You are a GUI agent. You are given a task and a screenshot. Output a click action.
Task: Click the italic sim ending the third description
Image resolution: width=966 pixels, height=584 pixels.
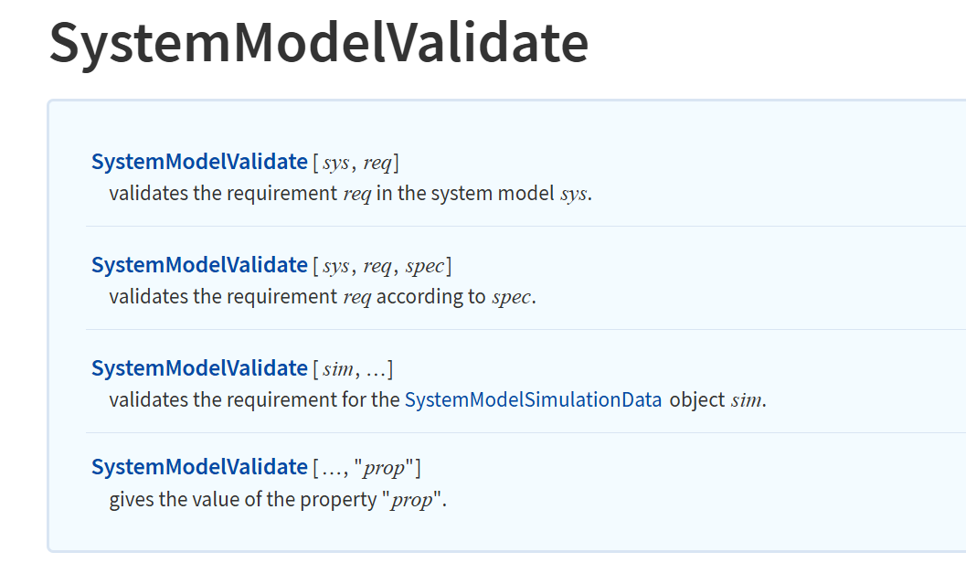tap(747, 400)
